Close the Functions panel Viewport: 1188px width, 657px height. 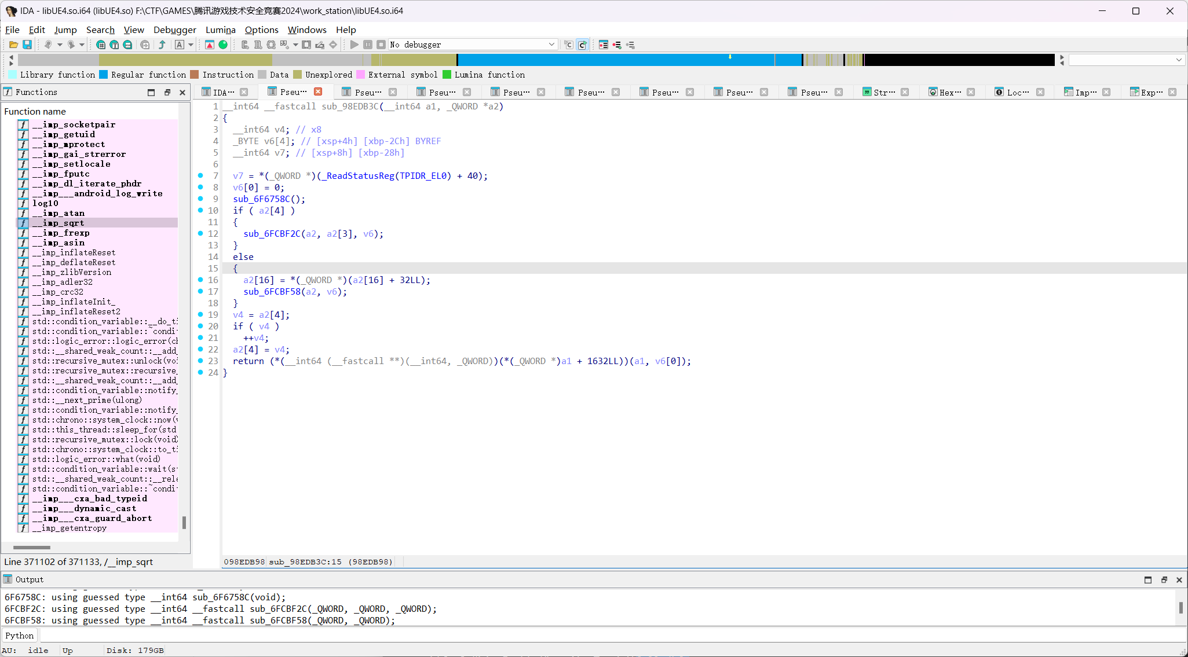(182, 92)
